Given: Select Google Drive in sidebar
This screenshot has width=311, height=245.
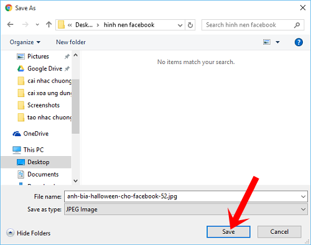Looking at the screenshot, I should pyautogui.click(x=45, y=68).
